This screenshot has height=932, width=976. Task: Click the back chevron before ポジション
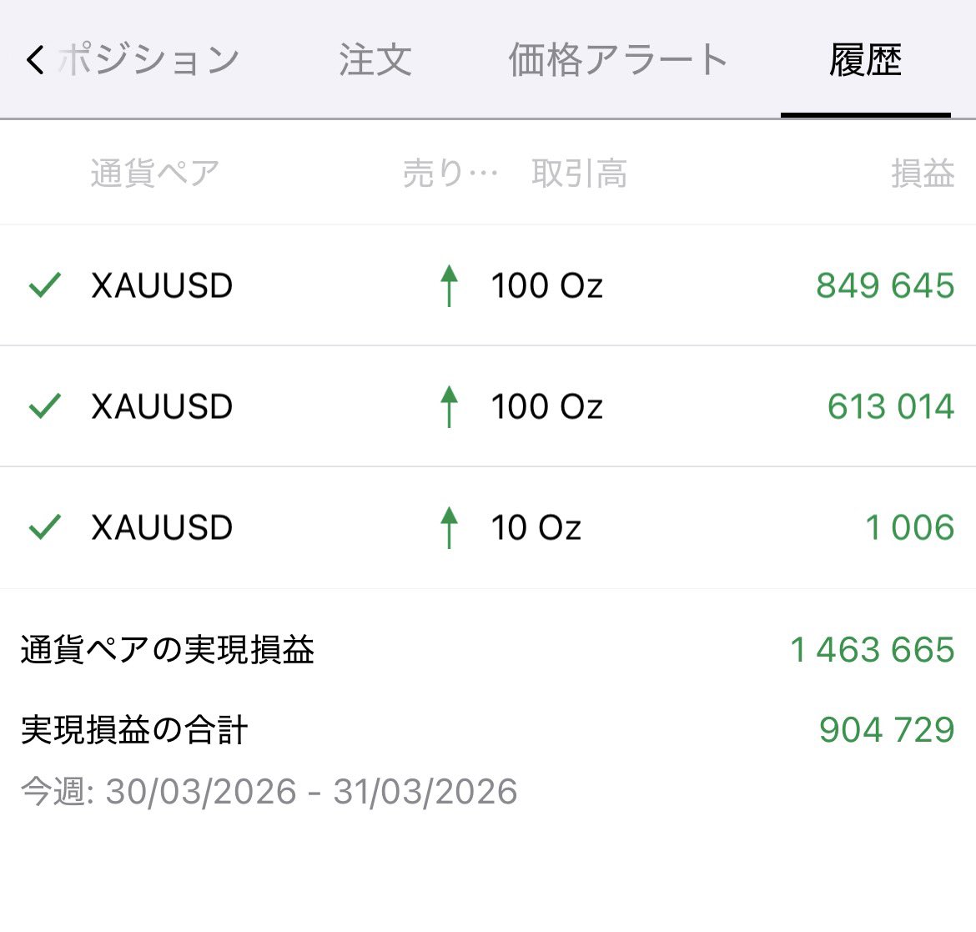[33, 60]
